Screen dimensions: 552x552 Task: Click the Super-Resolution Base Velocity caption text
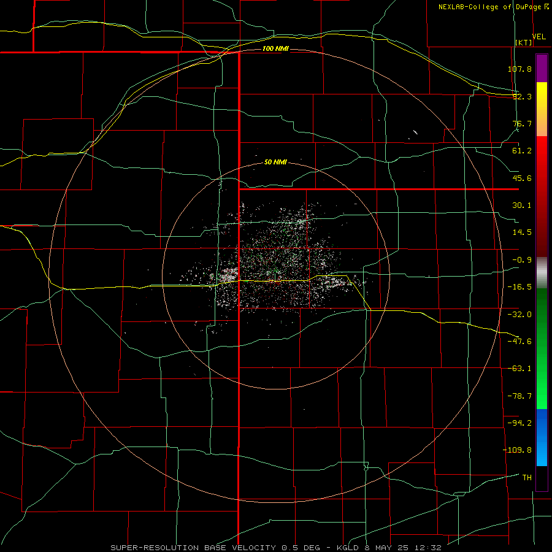(276, 548)
